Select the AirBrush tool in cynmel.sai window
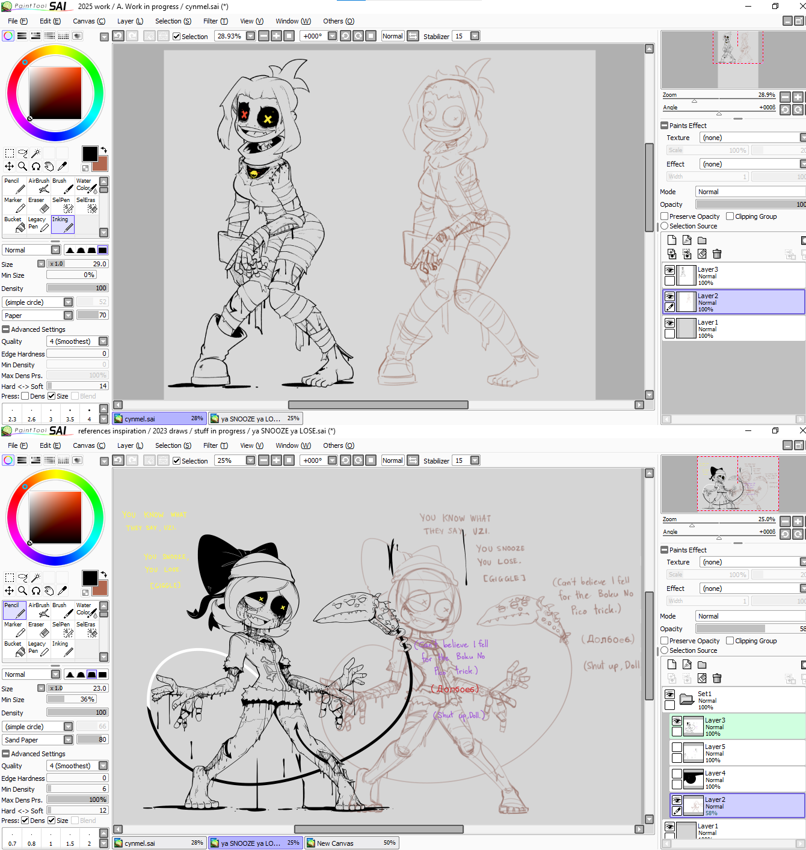Screen dimensions: 806x850 click(39, 185)
